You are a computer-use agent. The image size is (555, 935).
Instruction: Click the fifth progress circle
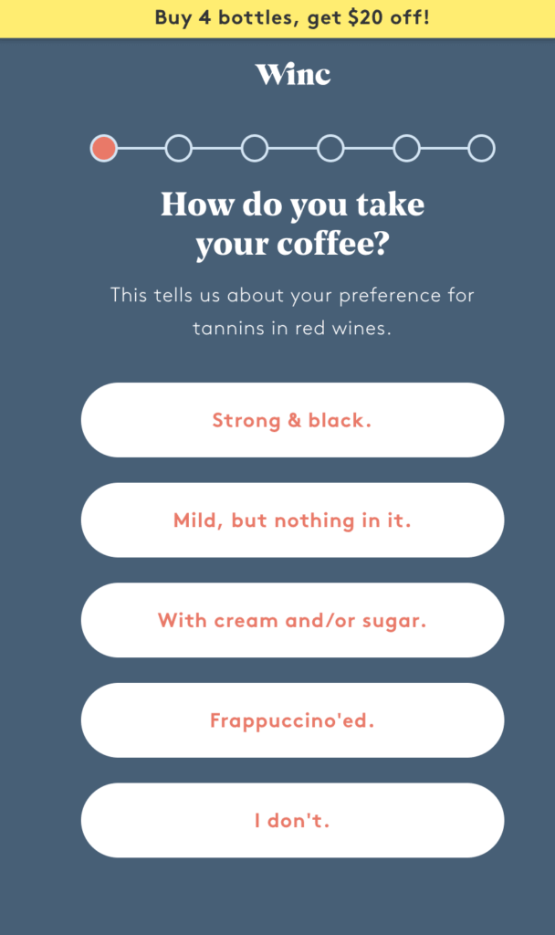[x=405, y=147]
